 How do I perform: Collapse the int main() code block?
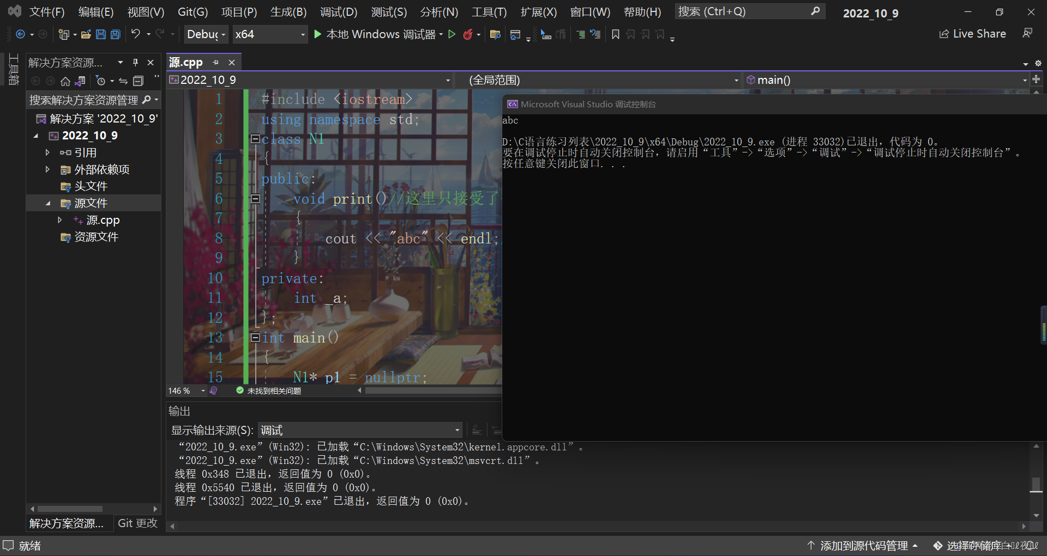[x=255, y=338]
